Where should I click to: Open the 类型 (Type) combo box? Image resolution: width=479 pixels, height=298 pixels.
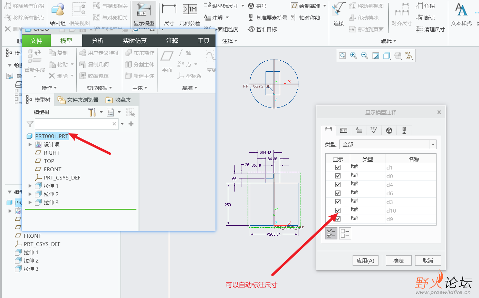[388, 144]
